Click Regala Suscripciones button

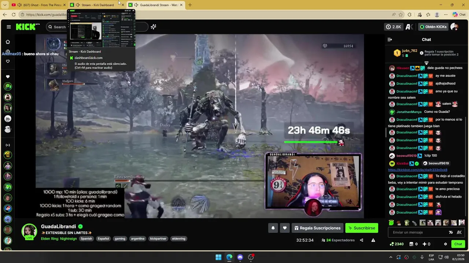tap(317, 228)
